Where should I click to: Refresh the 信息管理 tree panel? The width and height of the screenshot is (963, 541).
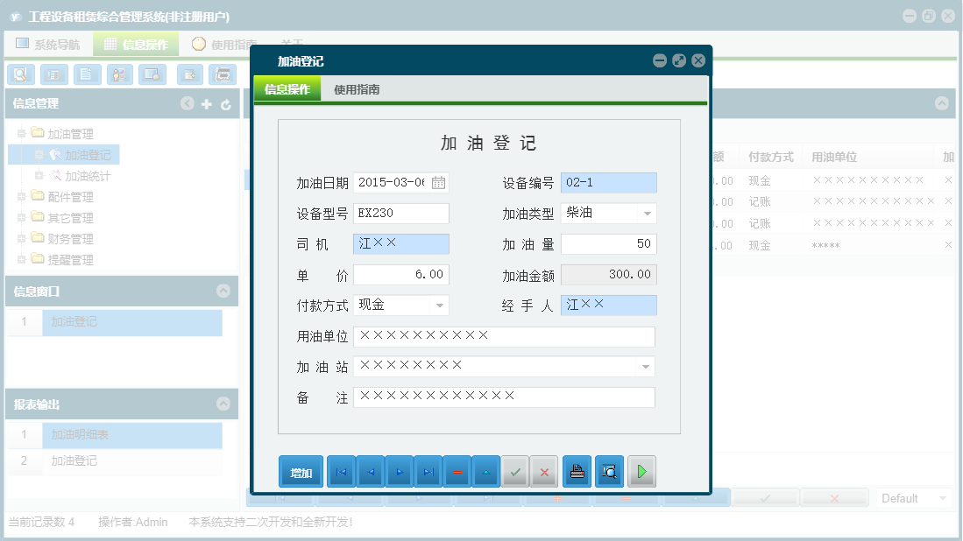[226, 103]
